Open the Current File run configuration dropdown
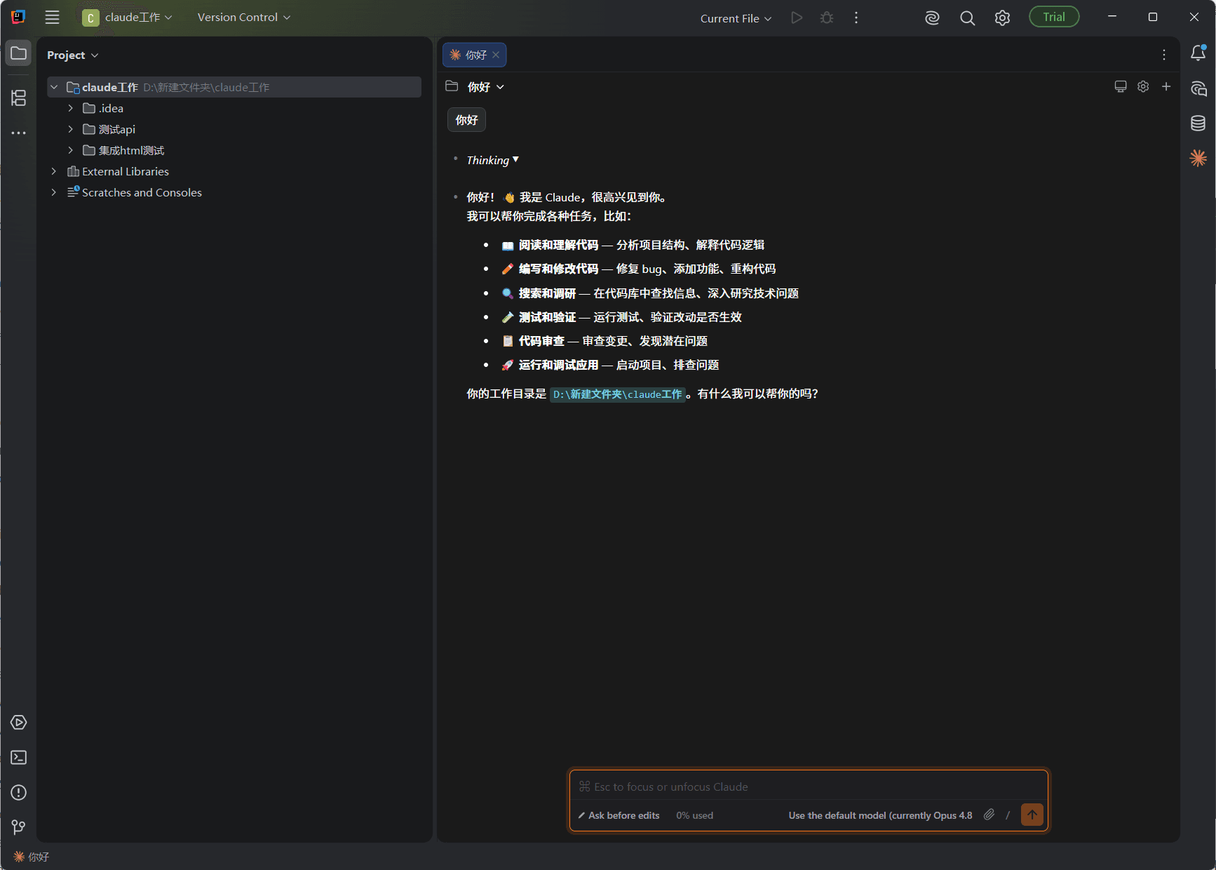The width and height of the screenshot is (1216, 870). (x=736, y=18)
